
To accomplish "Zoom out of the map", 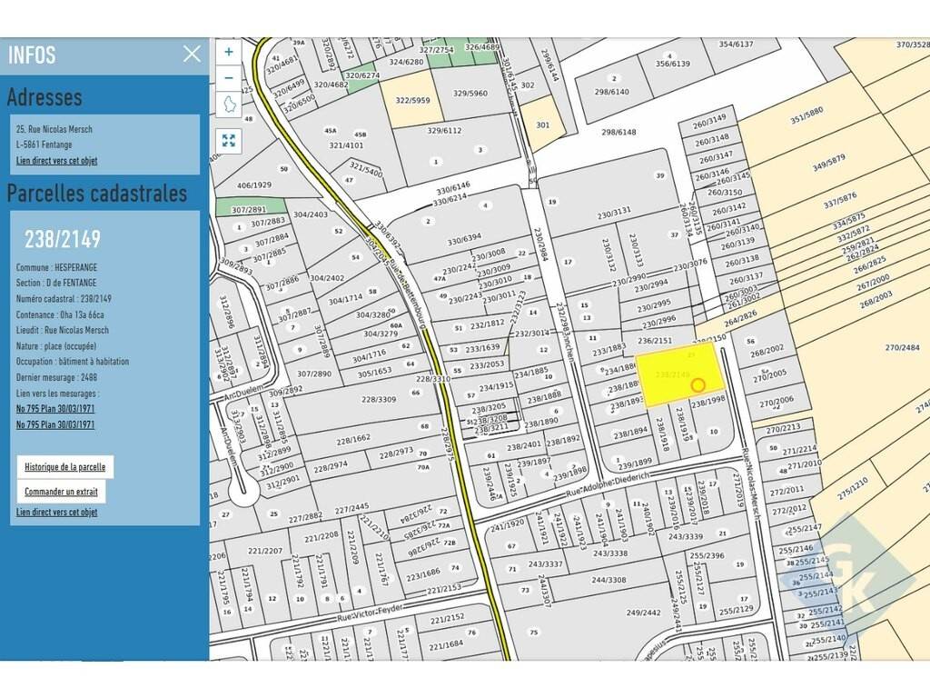I will click(229, 78).
